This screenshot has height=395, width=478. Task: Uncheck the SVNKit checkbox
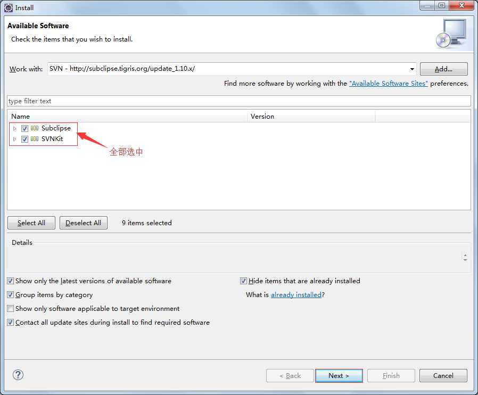pos(24,139)
